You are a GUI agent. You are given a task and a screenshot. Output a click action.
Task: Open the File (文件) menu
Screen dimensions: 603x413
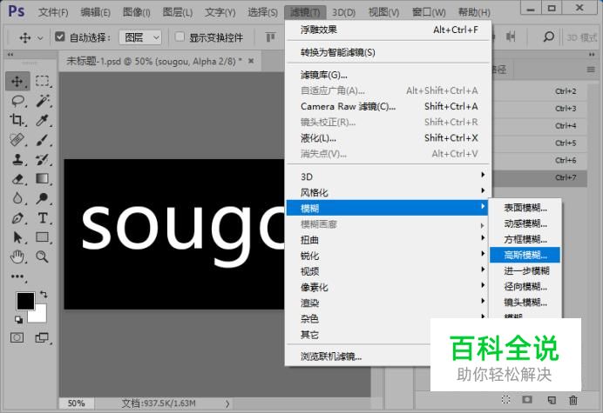point(53,12)
